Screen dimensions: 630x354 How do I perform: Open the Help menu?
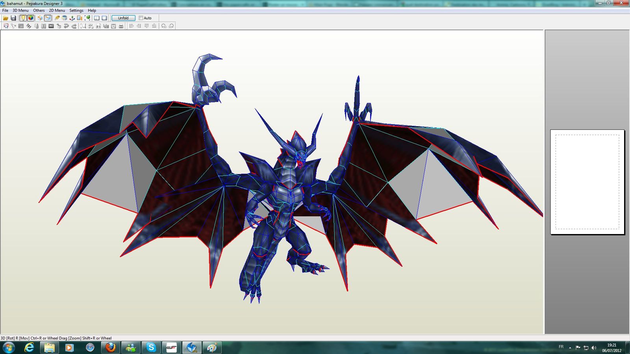(x=92, y=11)
